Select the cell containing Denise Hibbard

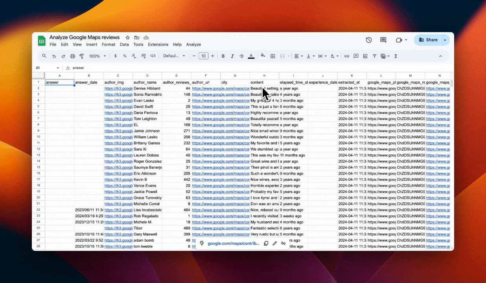coord(147,88)
